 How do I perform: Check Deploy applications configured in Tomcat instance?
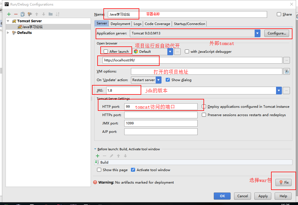click(x=204, y=107)
